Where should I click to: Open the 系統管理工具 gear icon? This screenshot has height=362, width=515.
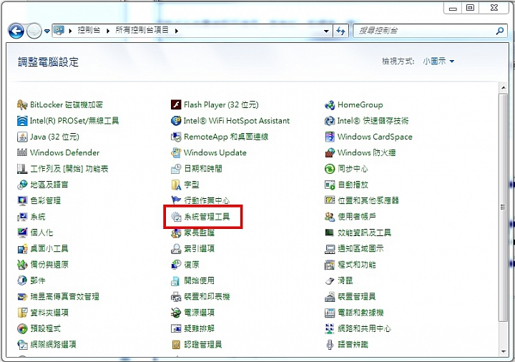click(x=176, y=217)
